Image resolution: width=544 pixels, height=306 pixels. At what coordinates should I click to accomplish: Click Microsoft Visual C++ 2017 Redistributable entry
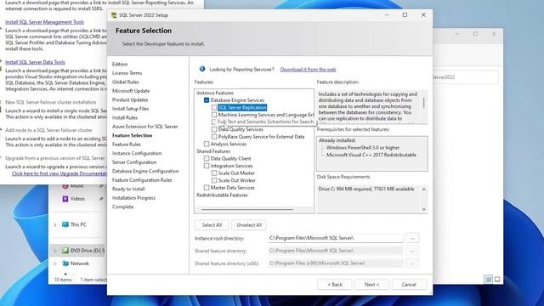(x=371, y=155)
